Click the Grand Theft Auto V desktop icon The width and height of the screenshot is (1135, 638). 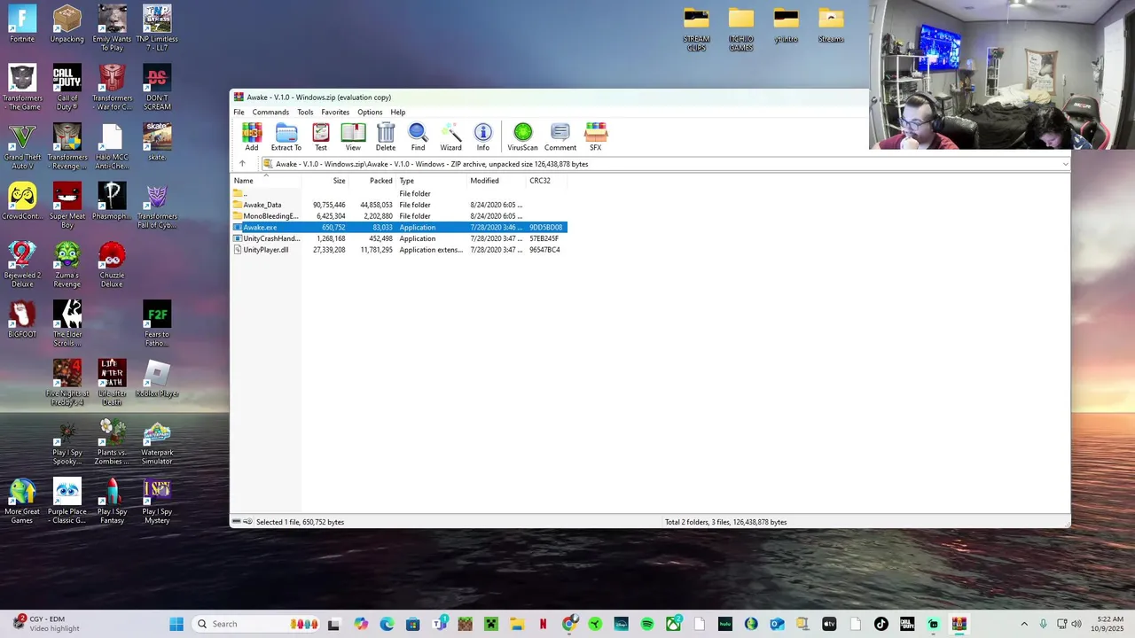click(22, 147)
